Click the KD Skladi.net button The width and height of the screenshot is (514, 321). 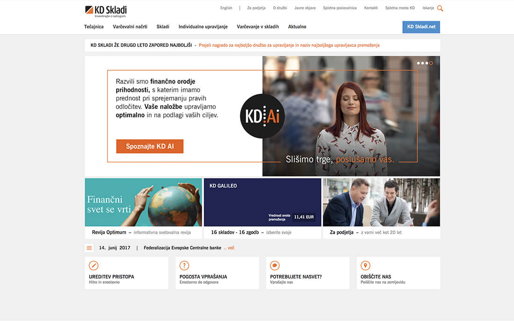(x=421, y=27)
